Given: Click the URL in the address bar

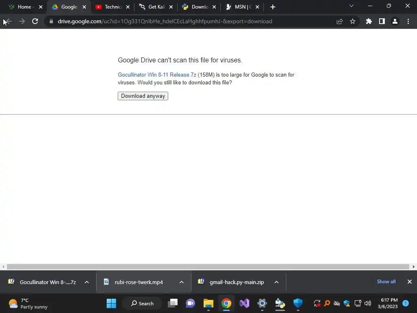Looking at the screenshot, I should pos(165,21).
